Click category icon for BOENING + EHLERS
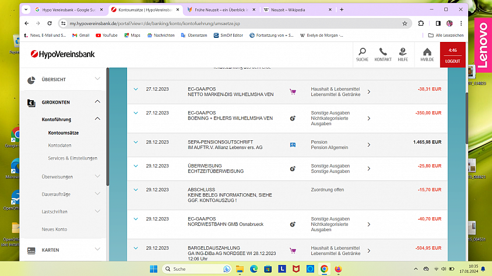 293,118
